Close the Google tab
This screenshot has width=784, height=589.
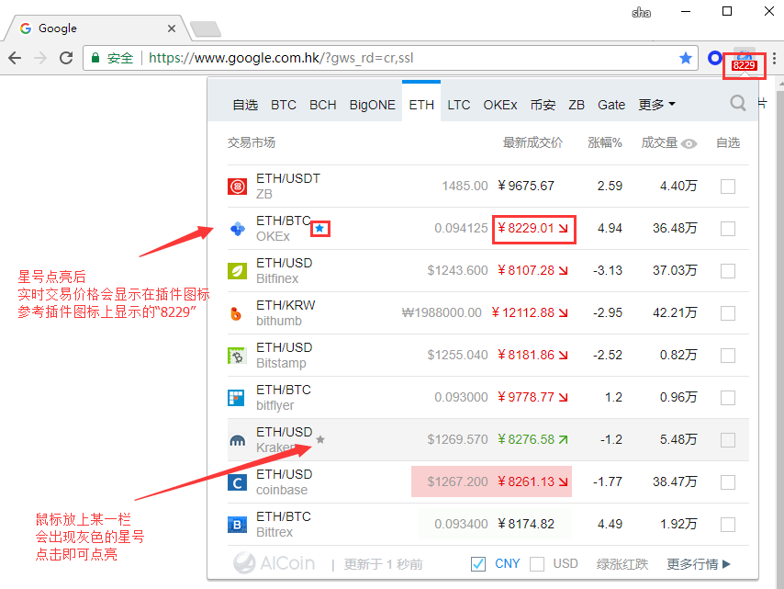tap(172, 28)
